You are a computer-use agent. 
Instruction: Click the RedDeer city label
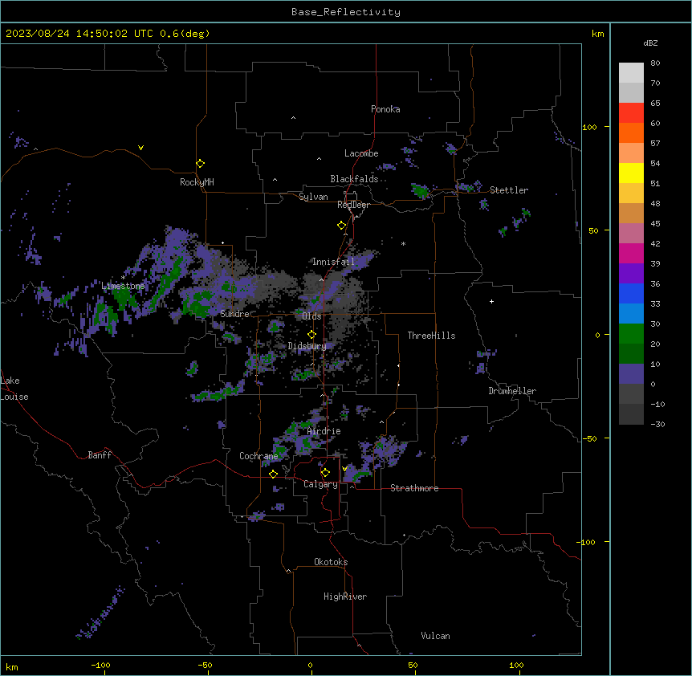[353, 205]
